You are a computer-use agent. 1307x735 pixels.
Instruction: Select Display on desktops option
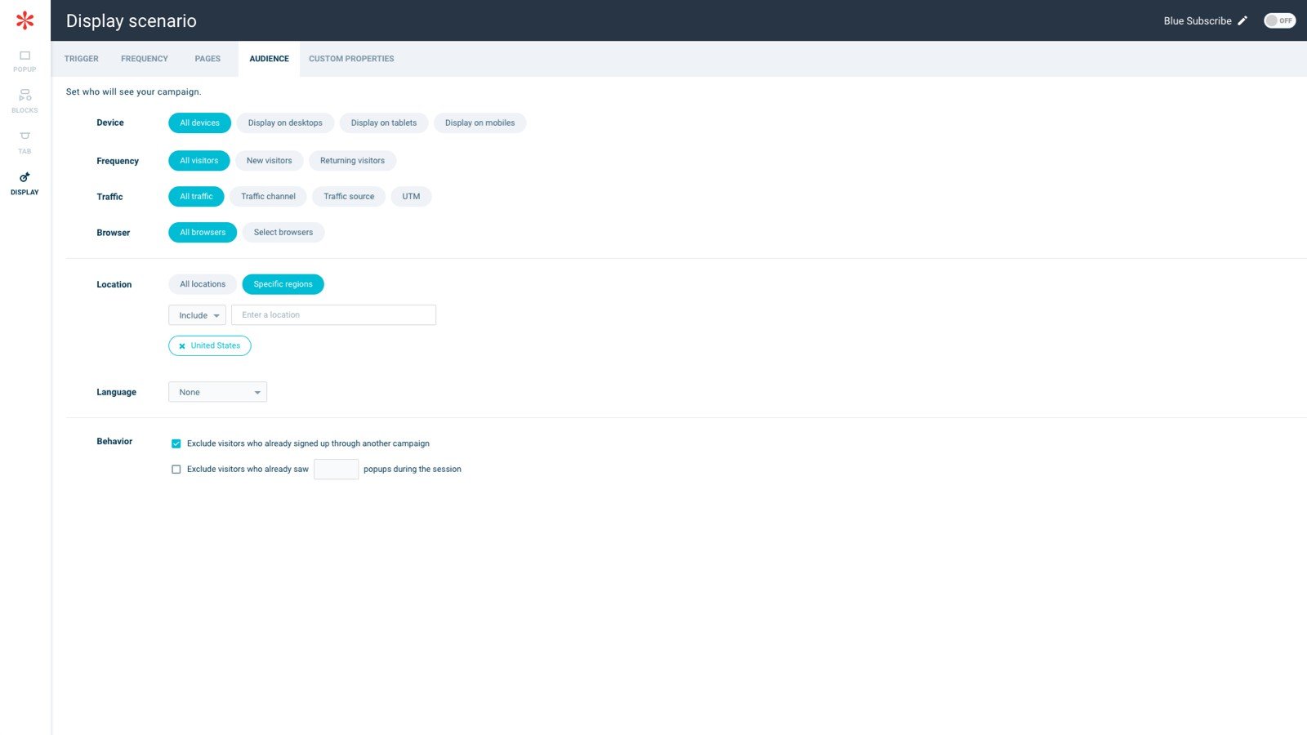pos(285,123)
